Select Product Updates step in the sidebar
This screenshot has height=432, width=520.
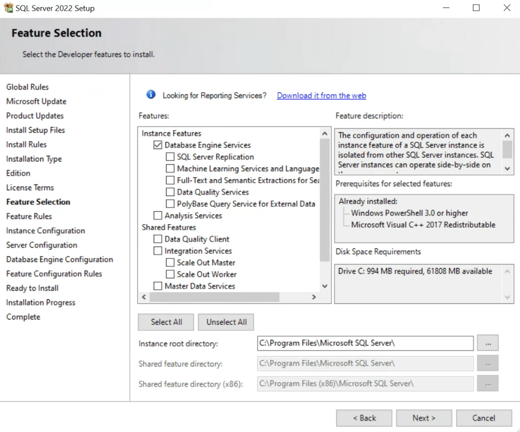[x=35, y=116]
